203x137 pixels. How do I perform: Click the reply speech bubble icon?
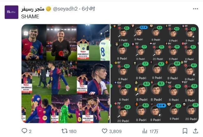click(x=24, y=131)
